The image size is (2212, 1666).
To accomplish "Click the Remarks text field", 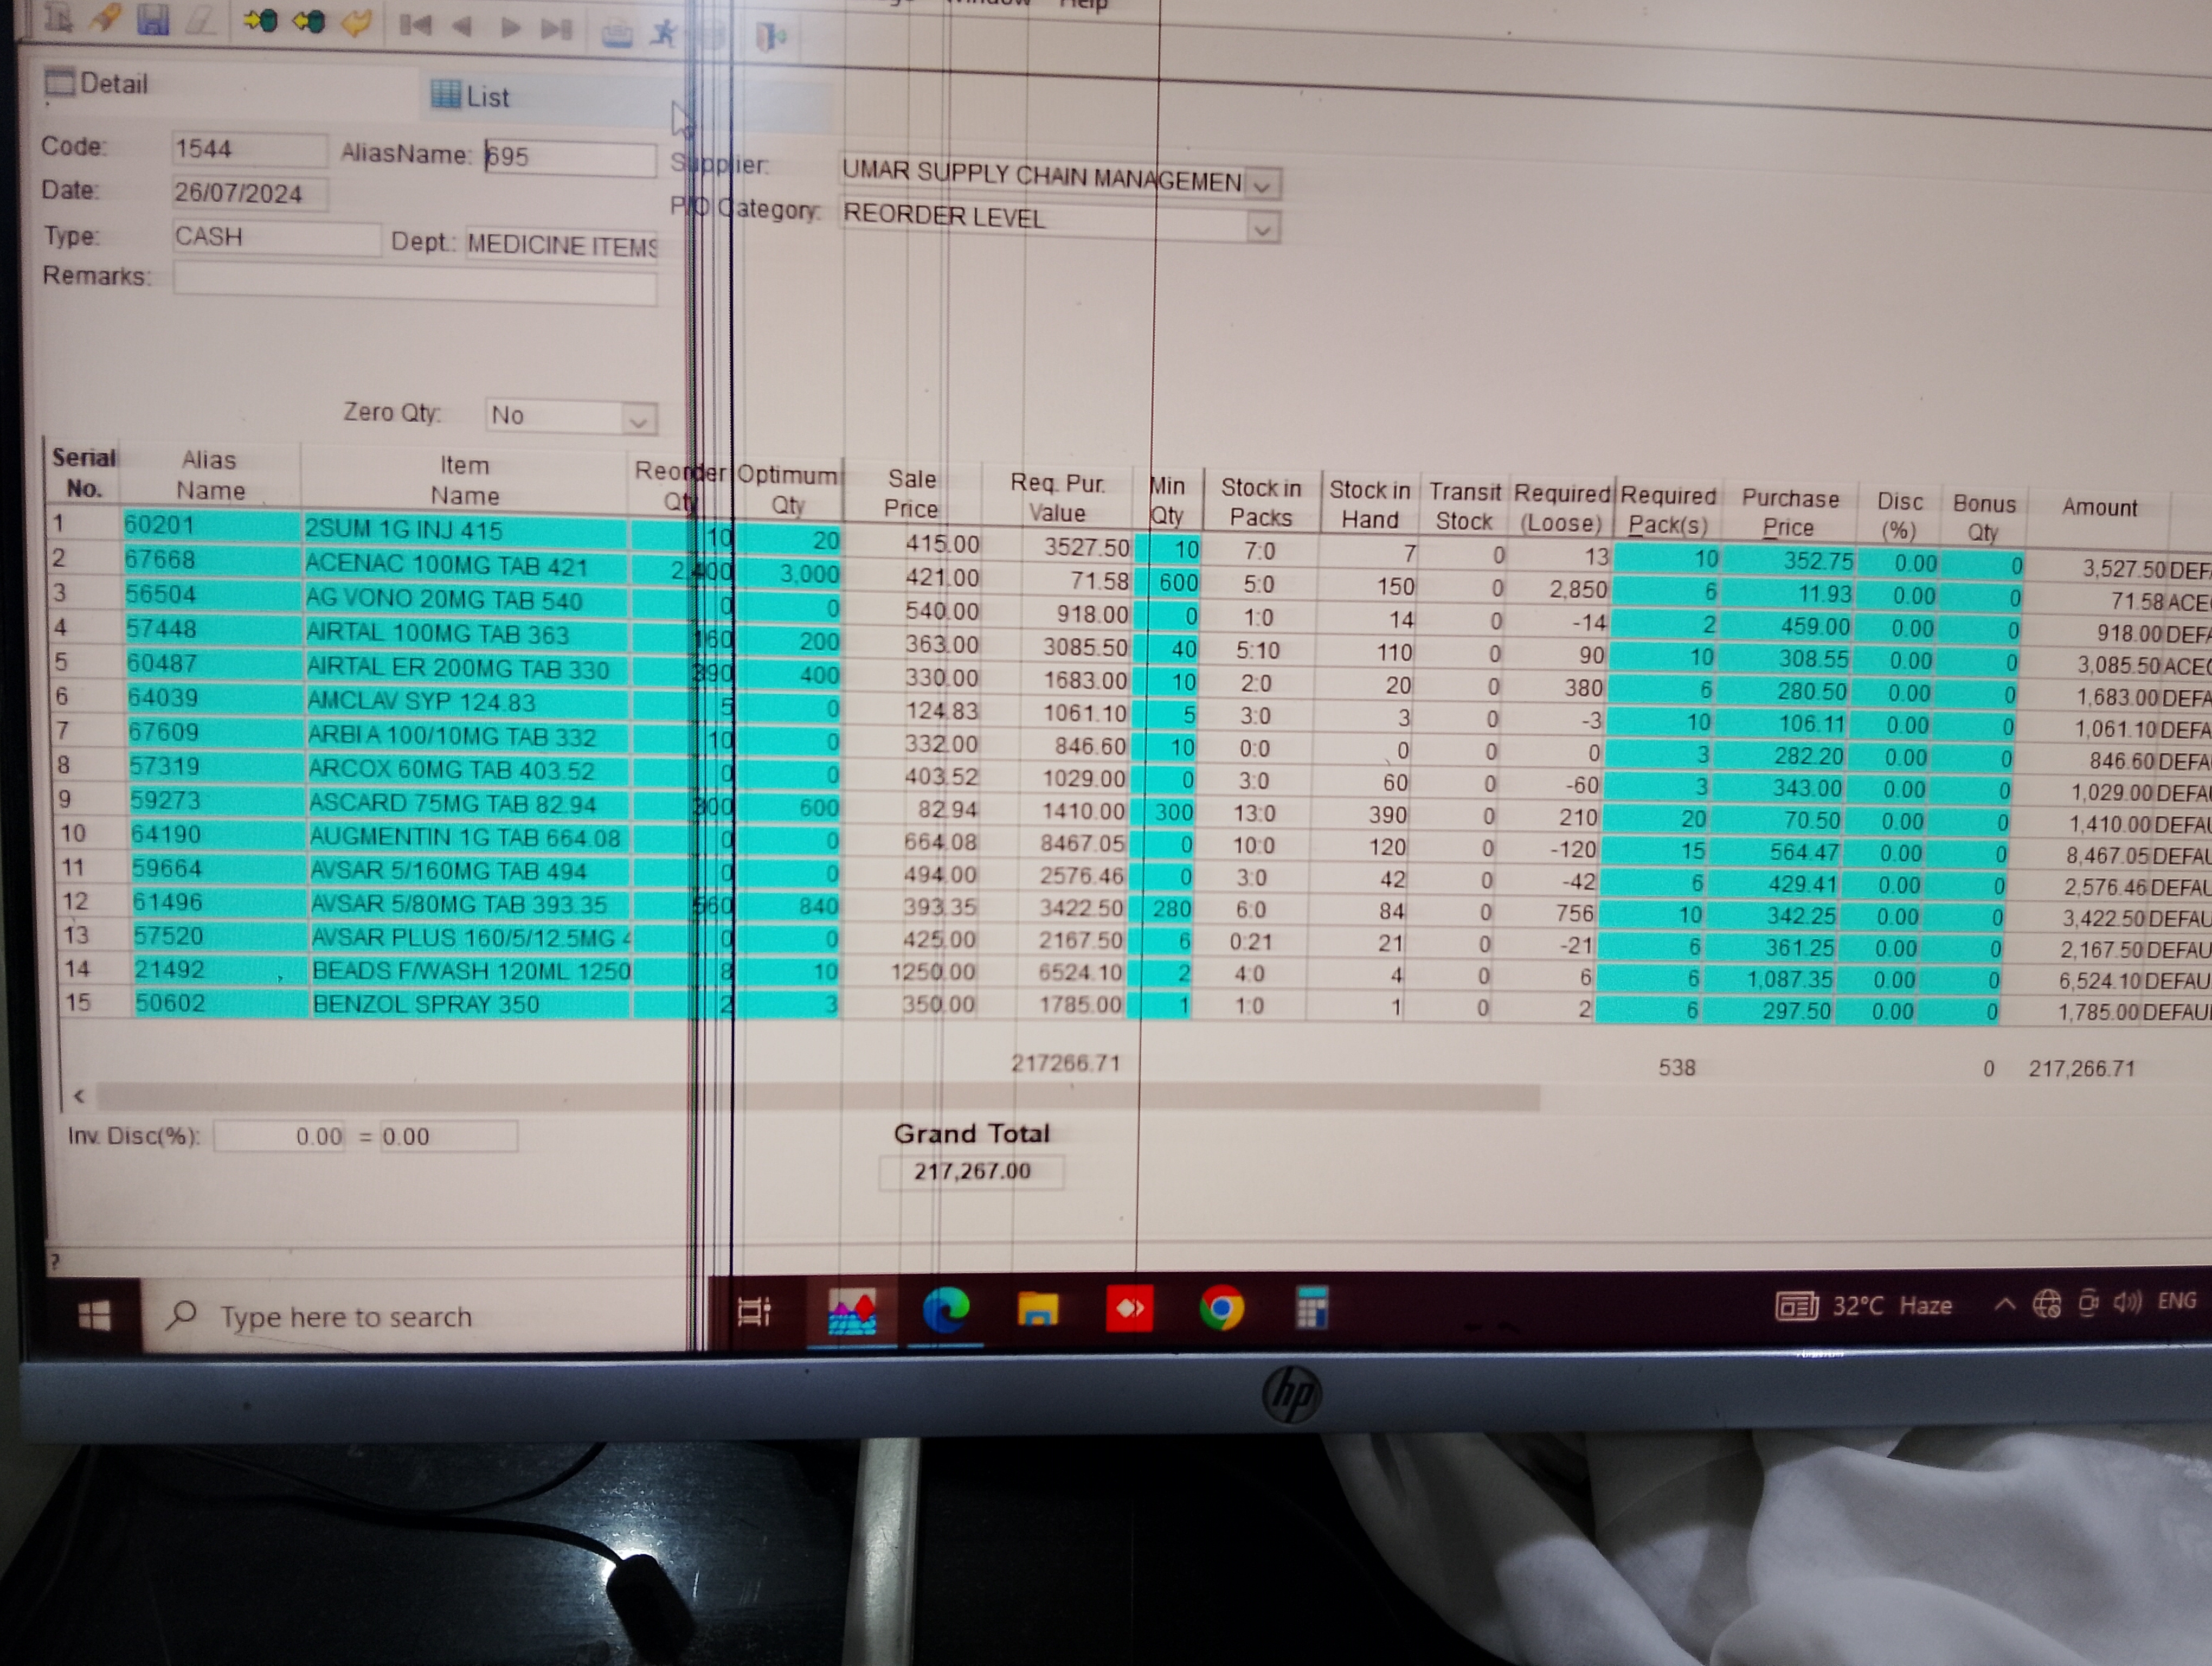I will pos(414,282).
